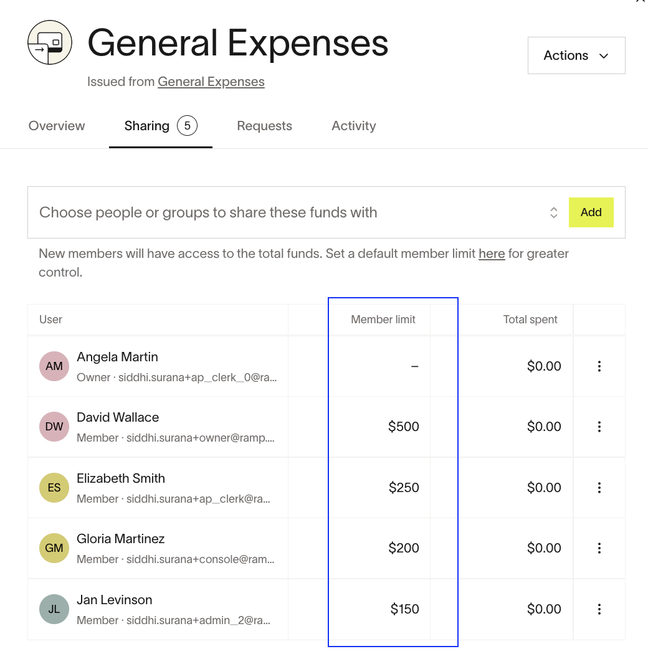This screenshot has height=659, width=648.
Task: Click David Wallace's $500 member limit
Action: (x=403, y=427)
